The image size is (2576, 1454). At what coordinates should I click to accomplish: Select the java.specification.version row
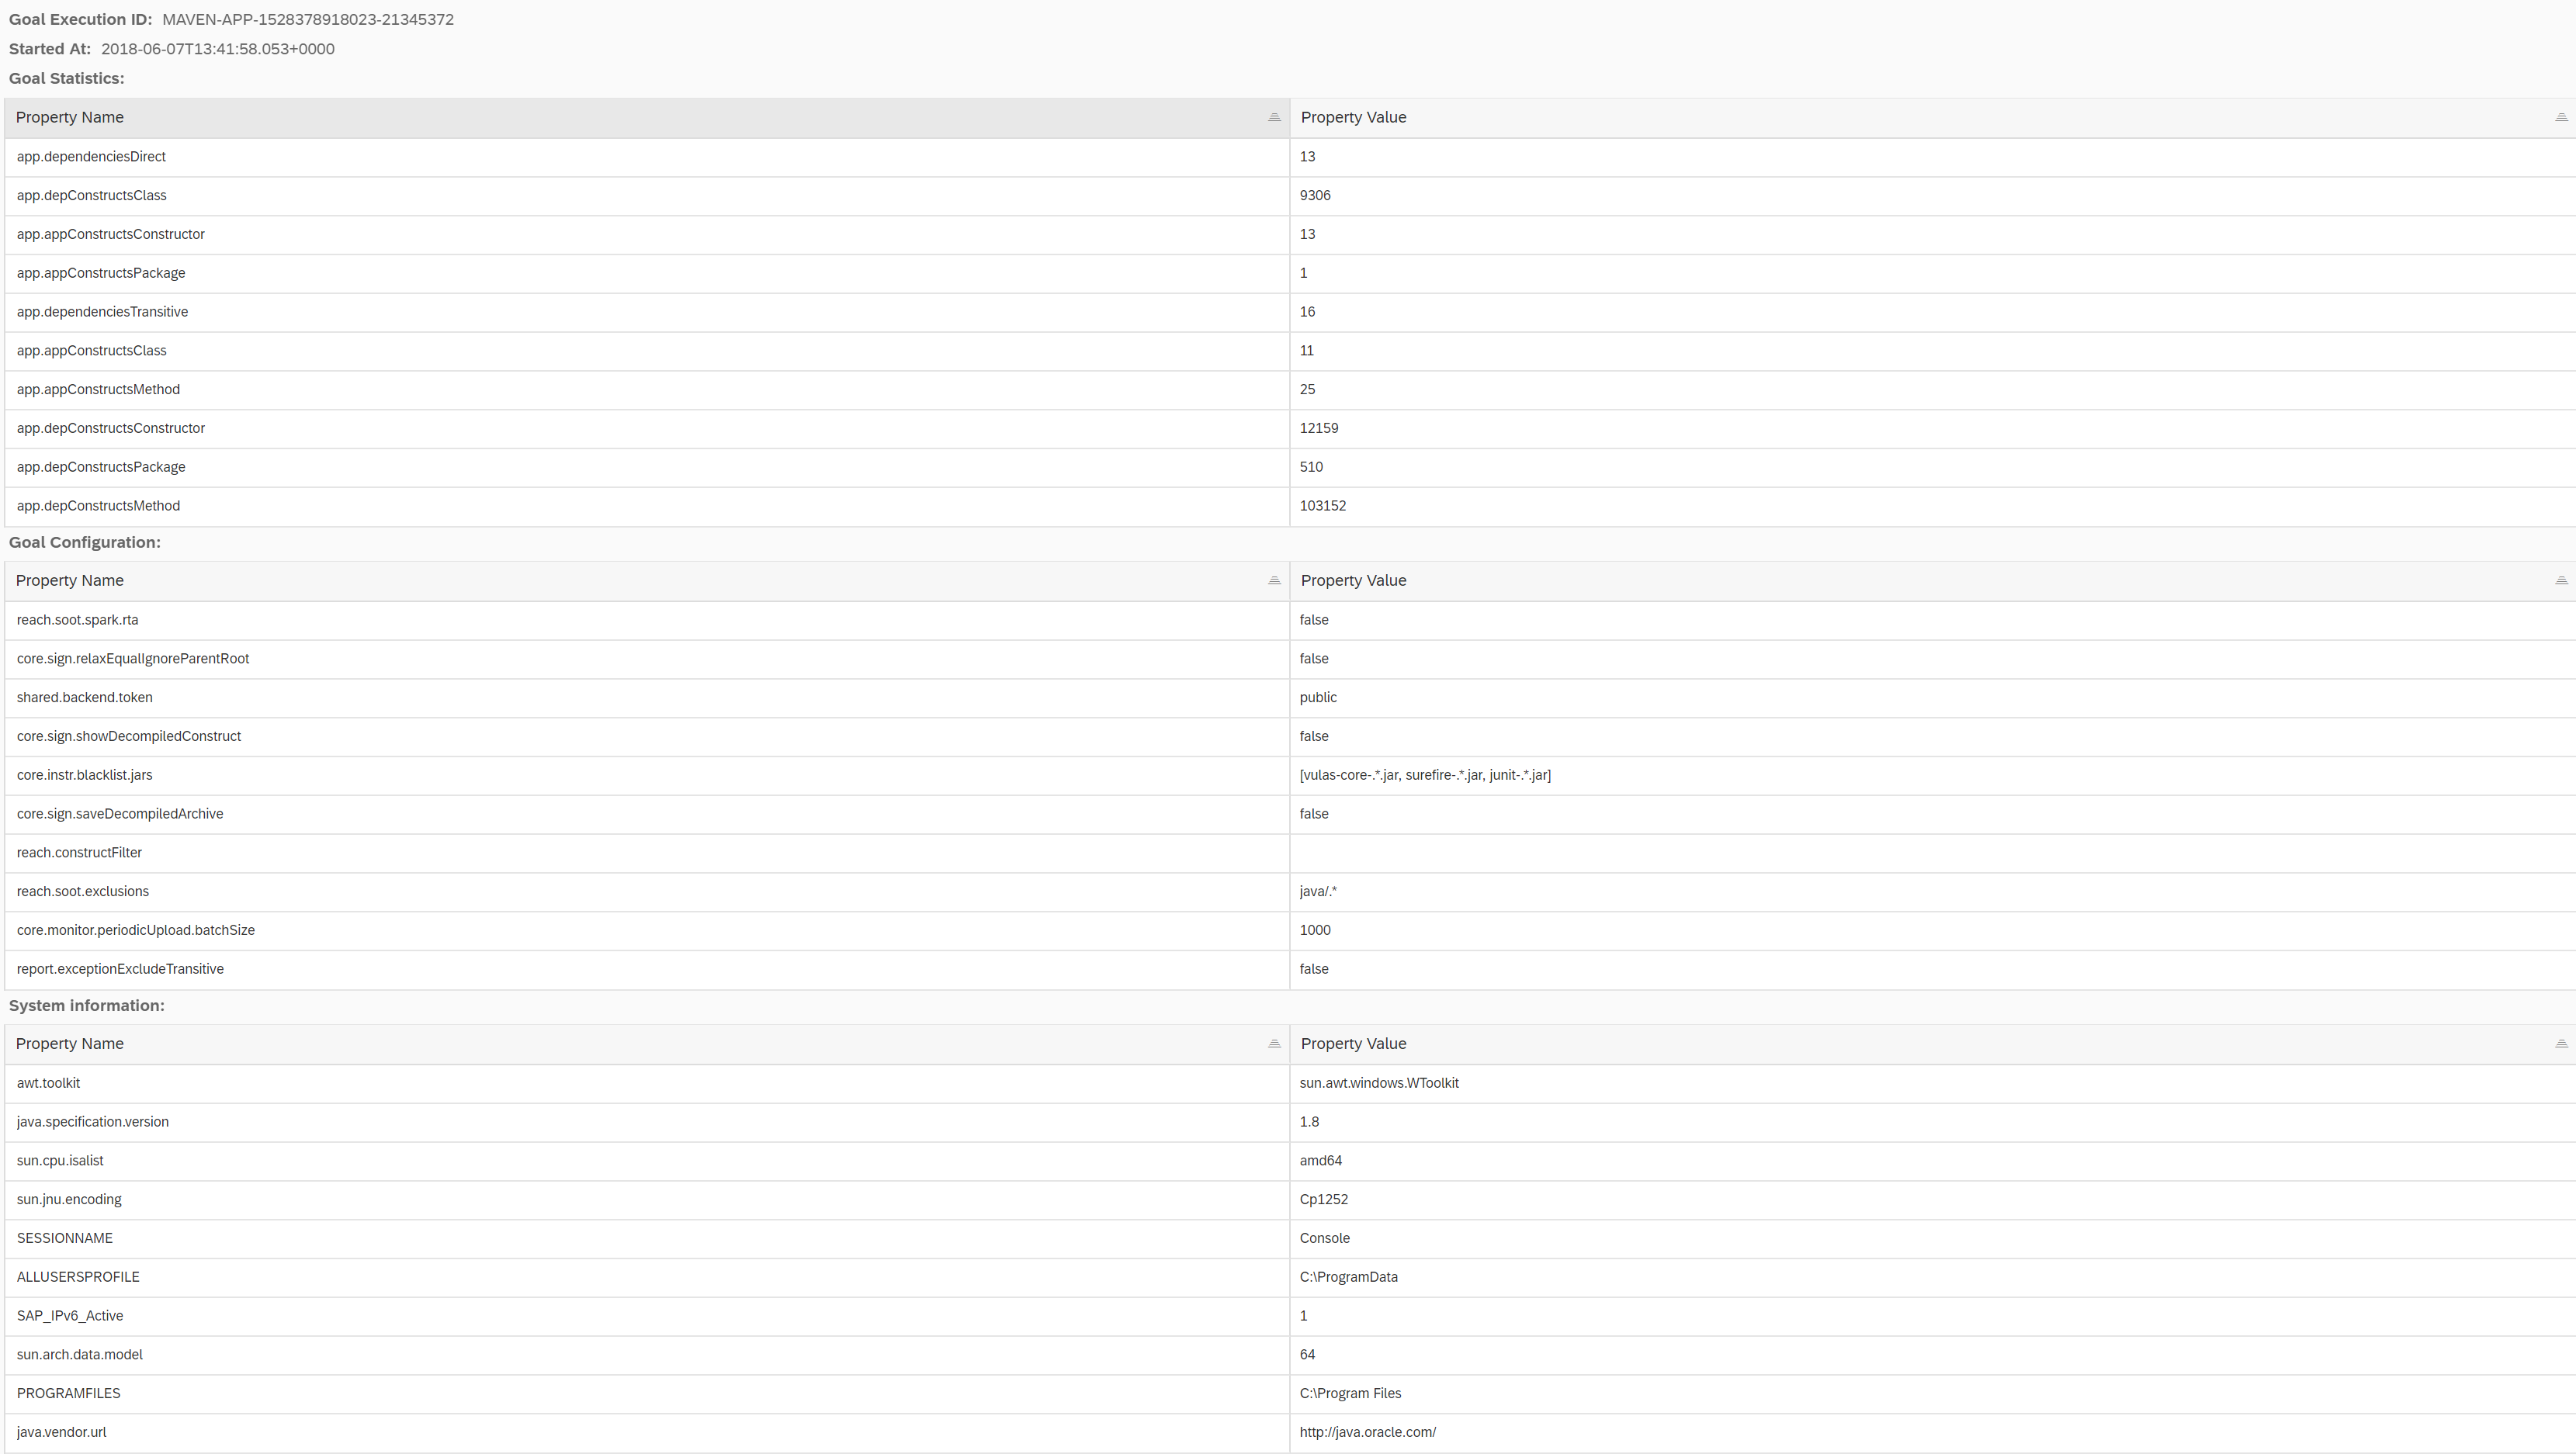(x=92, y=1122)
